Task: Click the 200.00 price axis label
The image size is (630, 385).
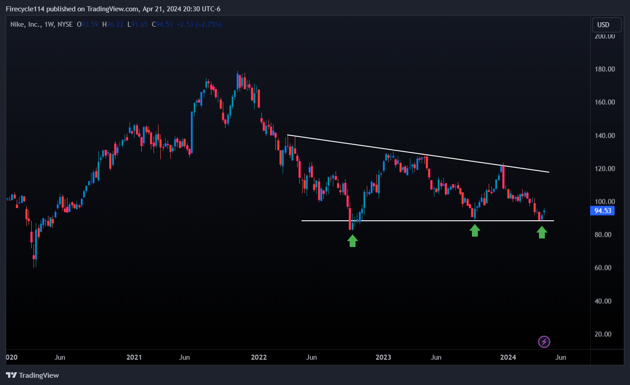Action: pos(605,36)
